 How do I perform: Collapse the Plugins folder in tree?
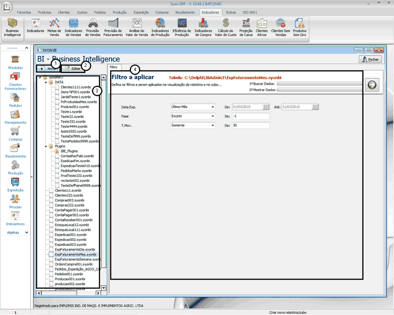click(46, 145)
